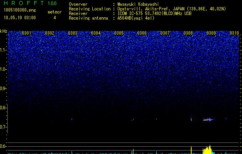Image resolution: width=242 pixels, height=154 pixels.
Task: Click the yellow power spike below 0306 echo
Action: (x=134, y=151)
